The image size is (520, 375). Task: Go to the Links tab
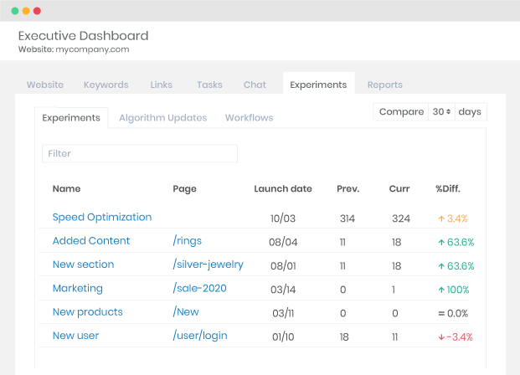pyautogui.click(x=162, y=85)
